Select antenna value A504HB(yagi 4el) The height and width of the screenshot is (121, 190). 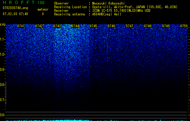pos(107,14)
